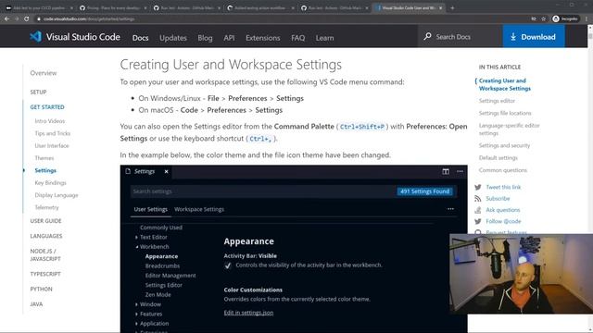This screenshot has width=593, height=333.
Task: Click the ellipsis beside the Workspace Settings tab
Action: coord(450,209)
